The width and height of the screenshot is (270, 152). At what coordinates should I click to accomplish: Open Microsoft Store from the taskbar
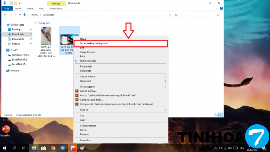coord(44,148)
